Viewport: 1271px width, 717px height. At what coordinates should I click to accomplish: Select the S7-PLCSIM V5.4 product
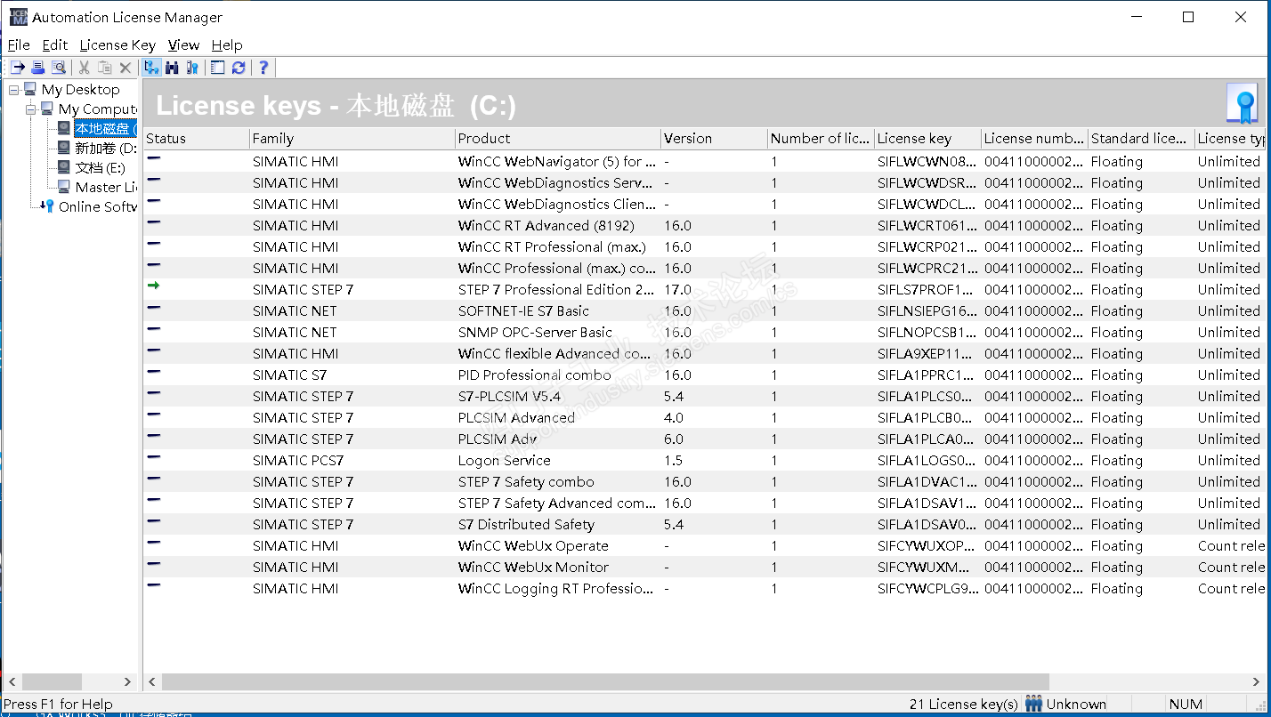coord(509,397)
